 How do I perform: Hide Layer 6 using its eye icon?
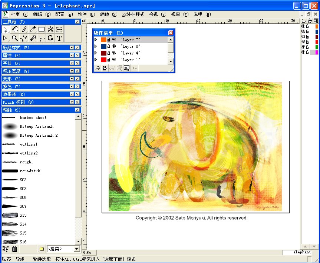tap(114, 46)
